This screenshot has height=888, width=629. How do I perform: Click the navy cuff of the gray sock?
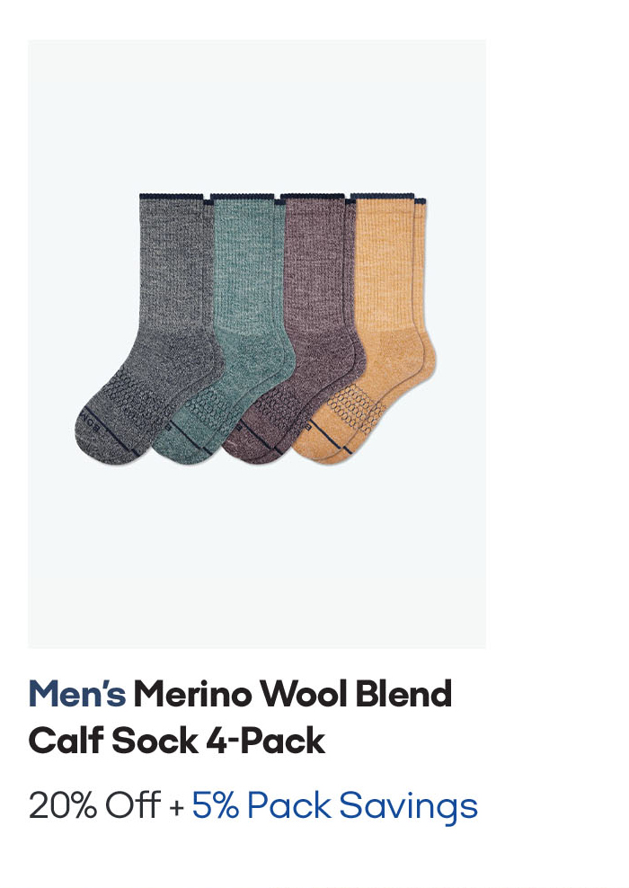pyautogui.click(x=172, y=196)
